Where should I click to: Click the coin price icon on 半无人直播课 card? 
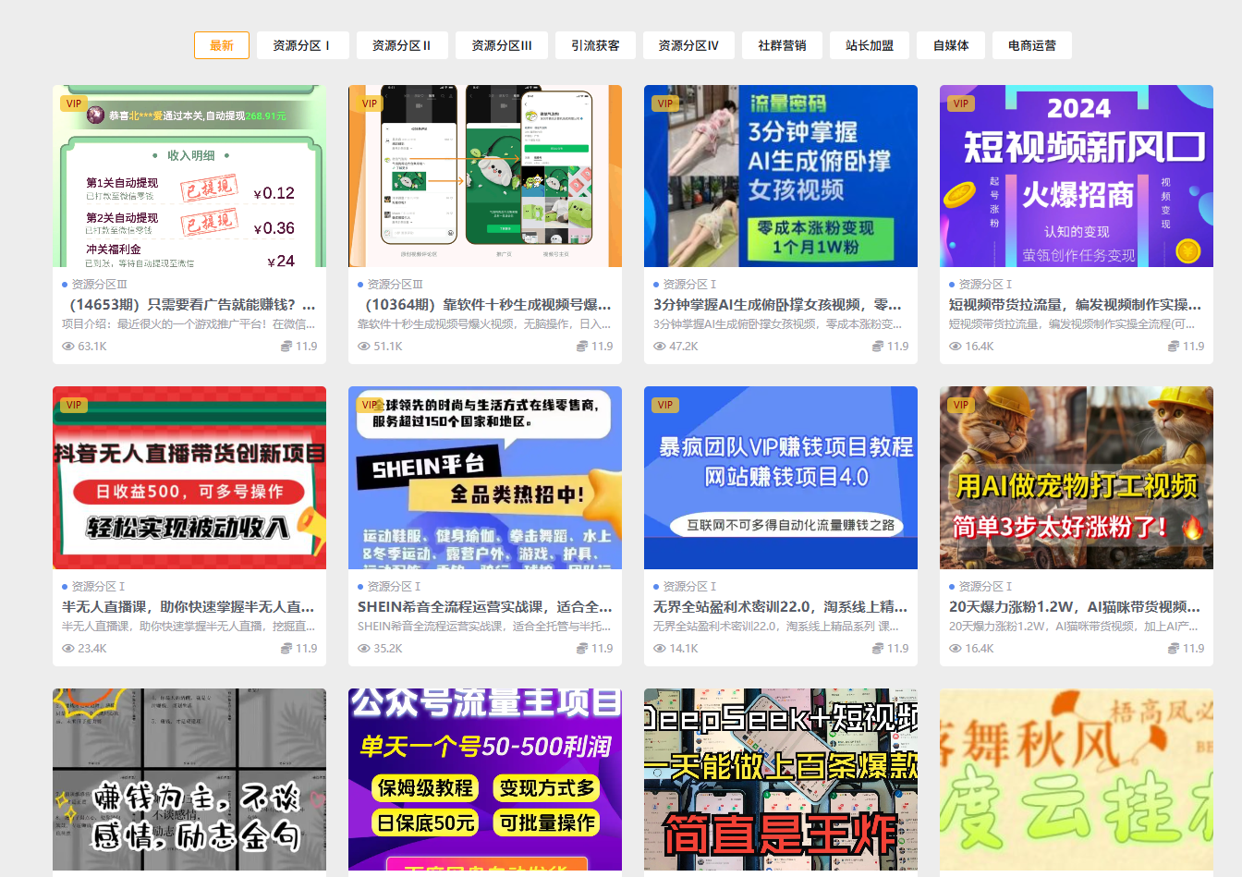coord(286,649)
